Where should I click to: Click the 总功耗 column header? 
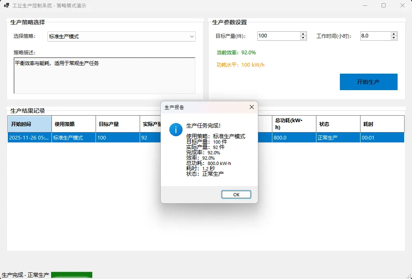point(294,124)
